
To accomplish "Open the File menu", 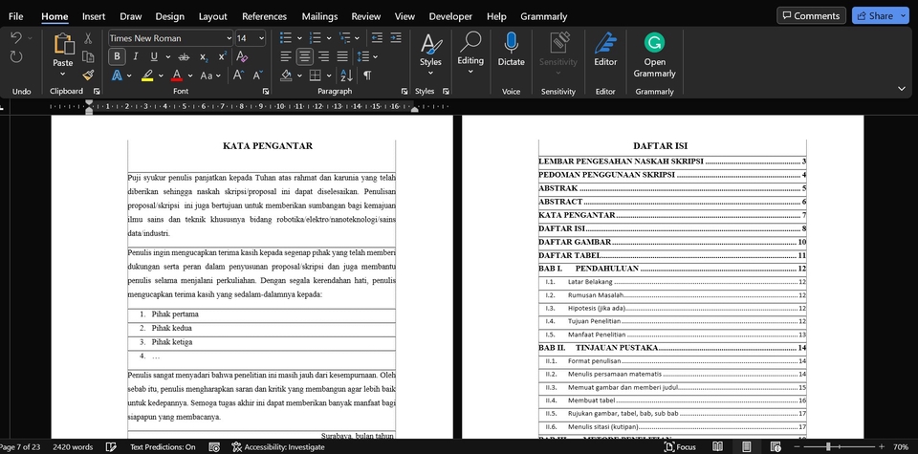I will click(16, 16).
